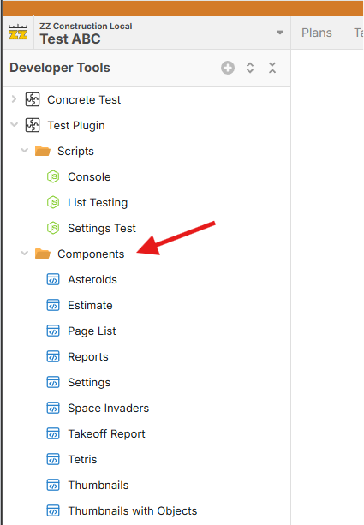This screenshot has width=364, height=525.
Task: Select the Space Invaders component
Action: point(108,409)
